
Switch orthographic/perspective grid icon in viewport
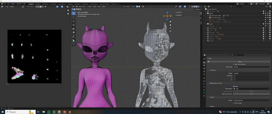click(170, 31)
